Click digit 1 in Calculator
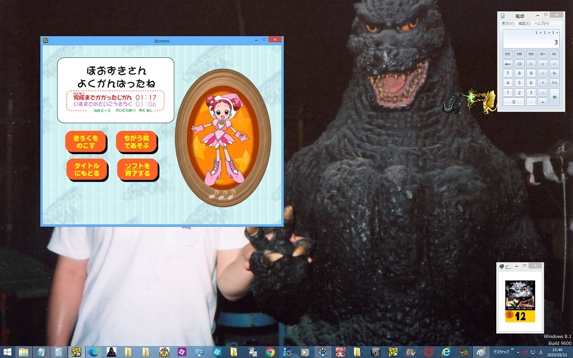 point(508,92)
